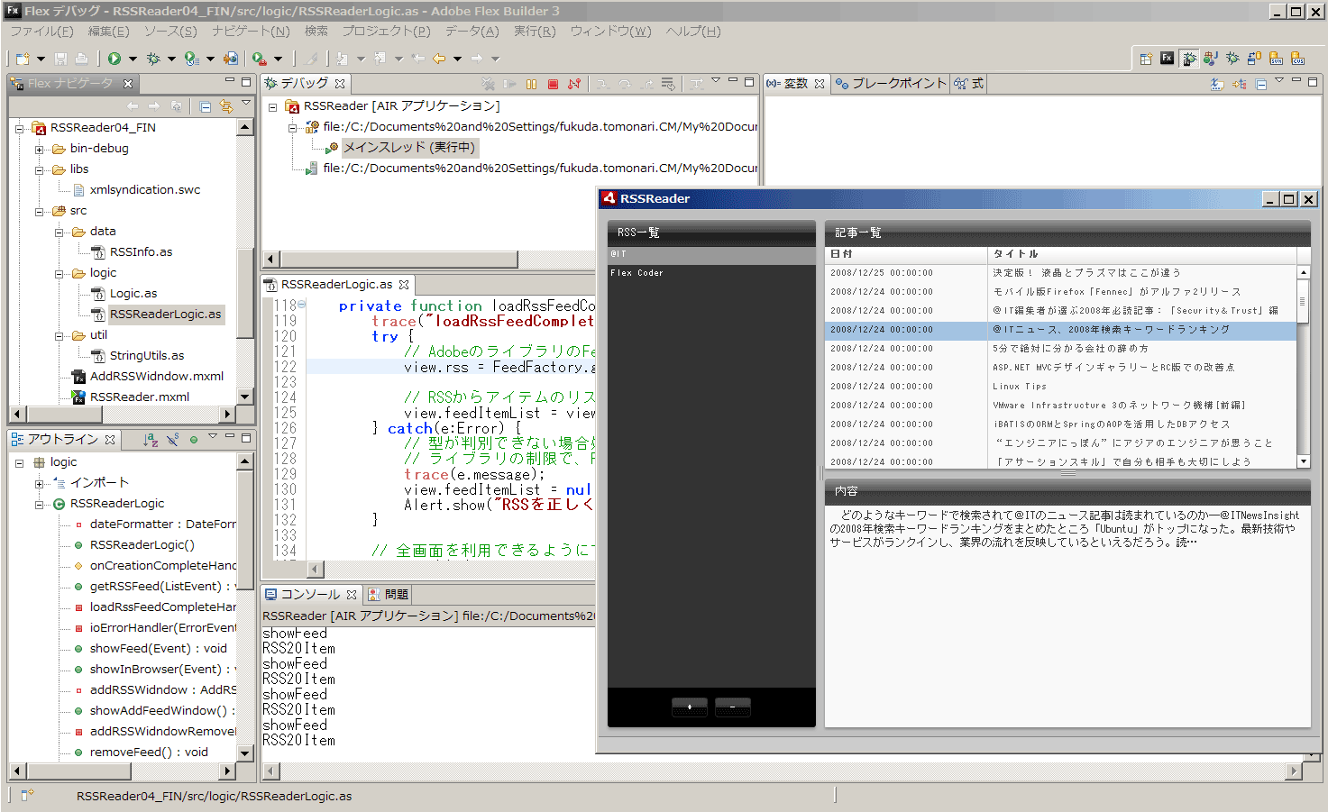Click the green Run toolbar button
The image size is (1328, 812).
click(x=114, y=59)
